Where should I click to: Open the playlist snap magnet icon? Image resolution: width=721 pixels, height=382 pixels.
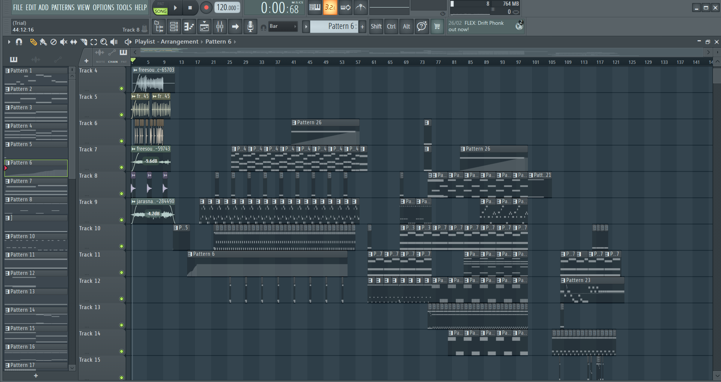click(x=19, y=42)
